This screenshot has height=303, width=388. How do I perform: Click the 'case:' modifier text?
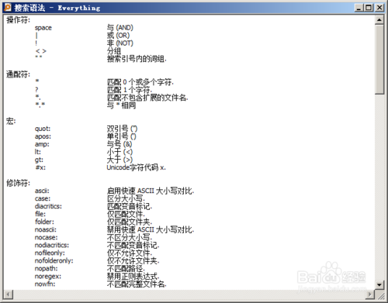43,198
